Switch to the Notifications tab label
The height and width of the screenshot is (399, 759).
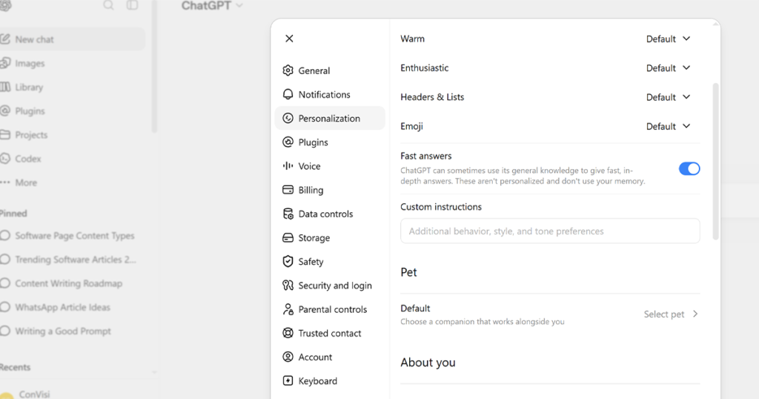(325, 94)
